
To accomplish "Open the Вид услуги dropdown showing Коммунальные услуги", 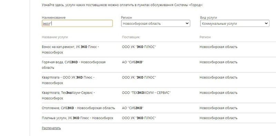I will pos(235,23).
